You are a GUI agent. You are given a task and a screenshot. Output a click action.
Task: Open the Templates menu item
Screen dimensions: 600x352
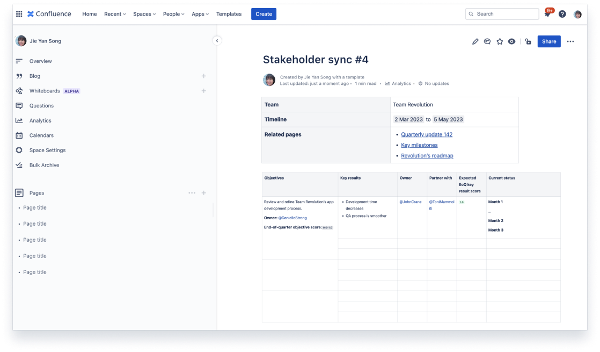pos(229,14)
